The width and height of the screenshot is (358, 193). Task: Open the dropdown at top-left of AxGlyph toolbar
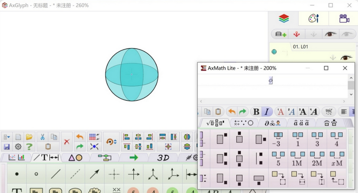(x=7, y=137)
